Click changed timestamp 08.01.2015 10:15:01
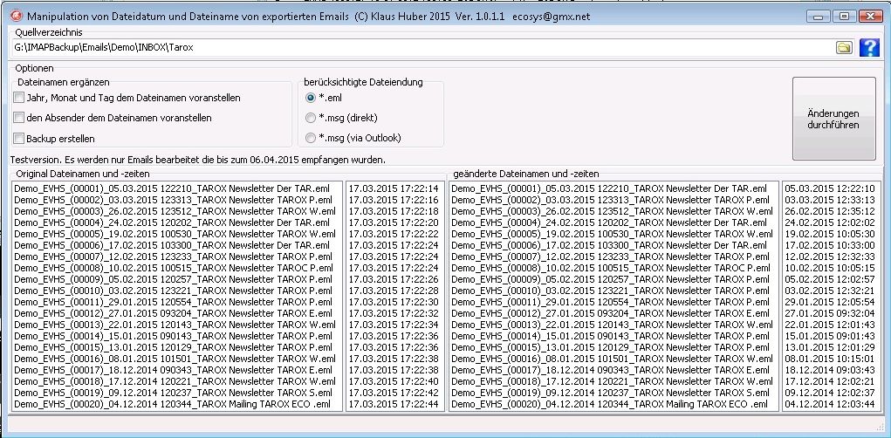This screenshot has width=891, height=438. 830,359
